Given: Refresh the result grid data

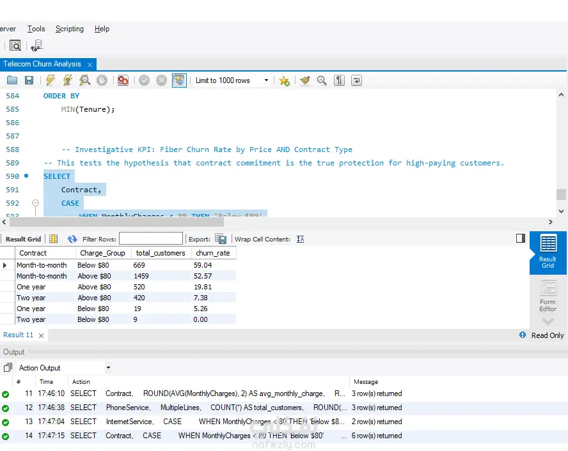Looking at the screenshot, I should point(72,239).
